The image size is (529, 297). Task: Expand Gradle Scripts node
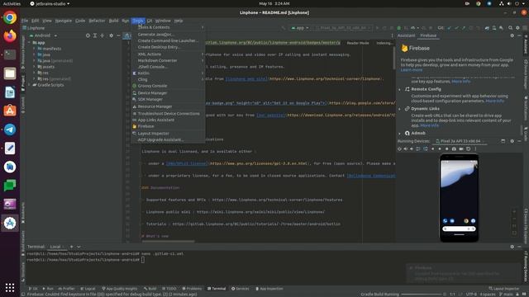click(30, 85)
